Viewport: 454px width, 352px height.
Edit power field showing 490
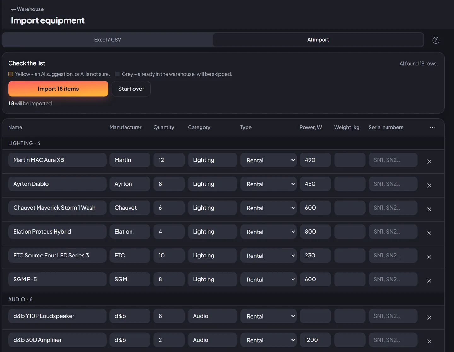pyautogui.click(x=315, y=160)
